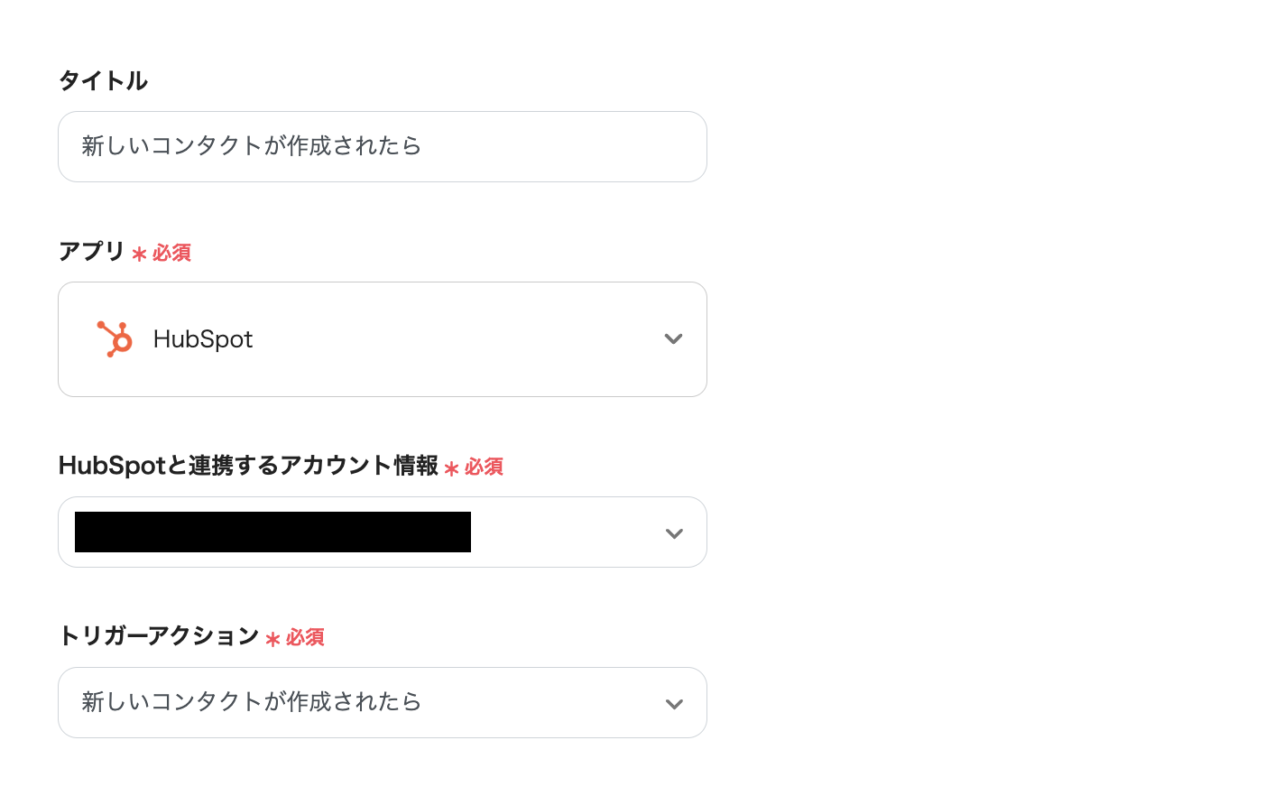Click empty space inside the アプリ select box
The image size is (1265, 796).
point(451,339)
